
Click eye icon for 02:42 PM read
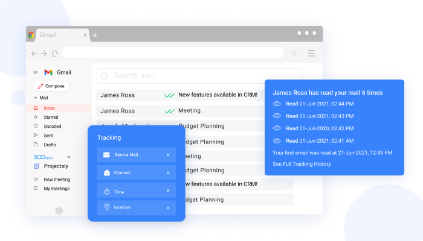277,128
